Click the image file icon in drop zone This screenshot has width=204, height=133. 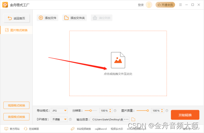tap(118, 60)
